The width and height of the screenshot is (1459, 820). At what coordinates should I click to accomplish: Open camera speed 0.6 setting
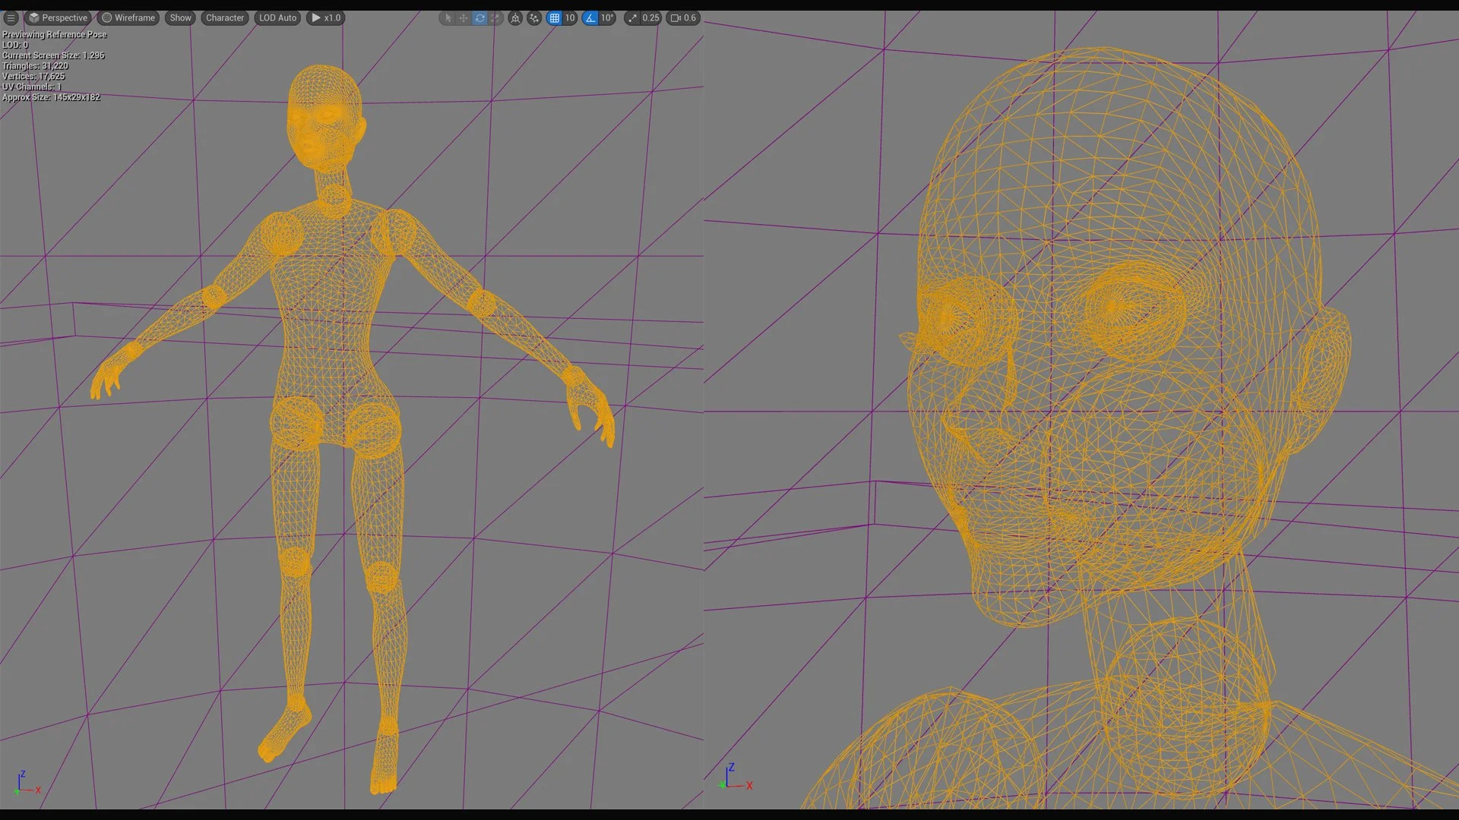click(682, 17)
